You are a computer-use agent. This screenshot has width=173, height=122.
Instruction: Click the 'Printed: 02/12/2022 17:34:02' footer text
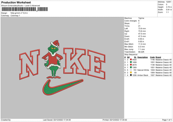click(115, 120)
